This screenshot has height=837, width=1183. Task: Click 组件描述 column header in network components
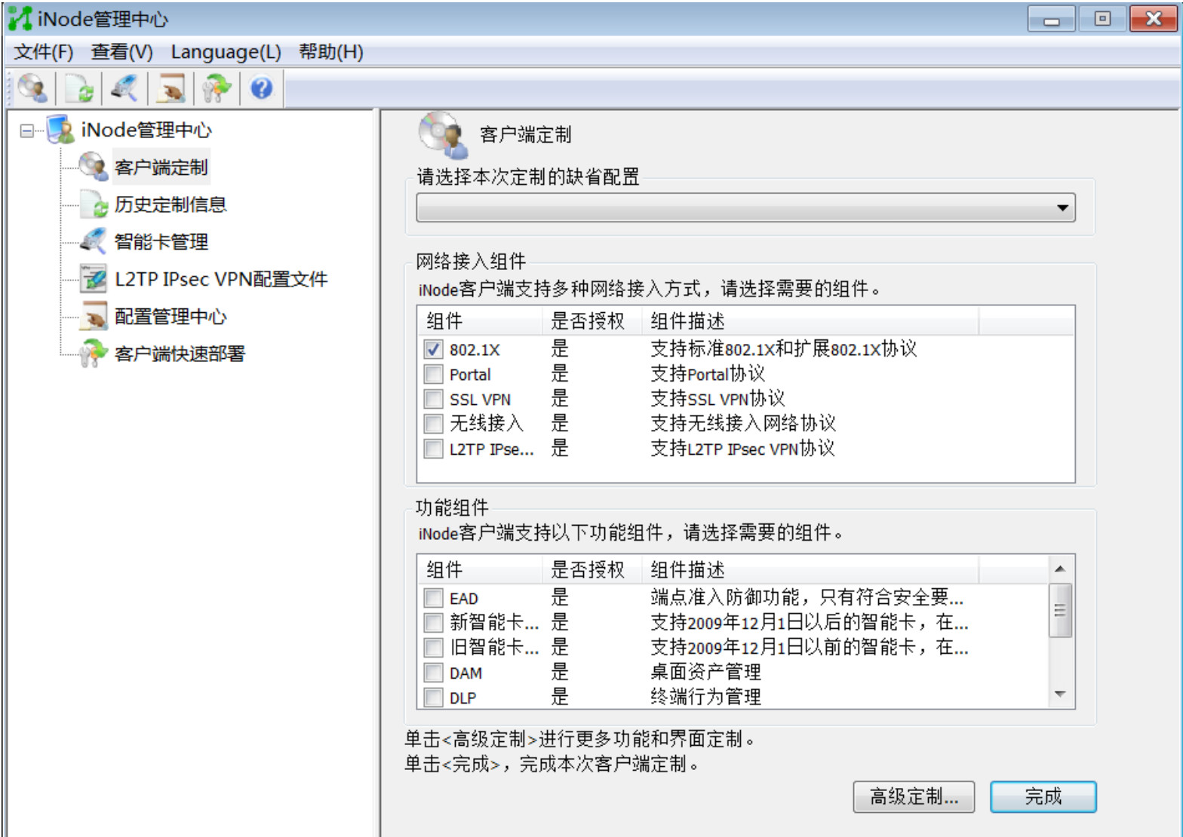810,320
